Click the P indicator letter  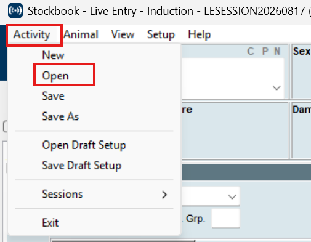click(x=265, y=52)
